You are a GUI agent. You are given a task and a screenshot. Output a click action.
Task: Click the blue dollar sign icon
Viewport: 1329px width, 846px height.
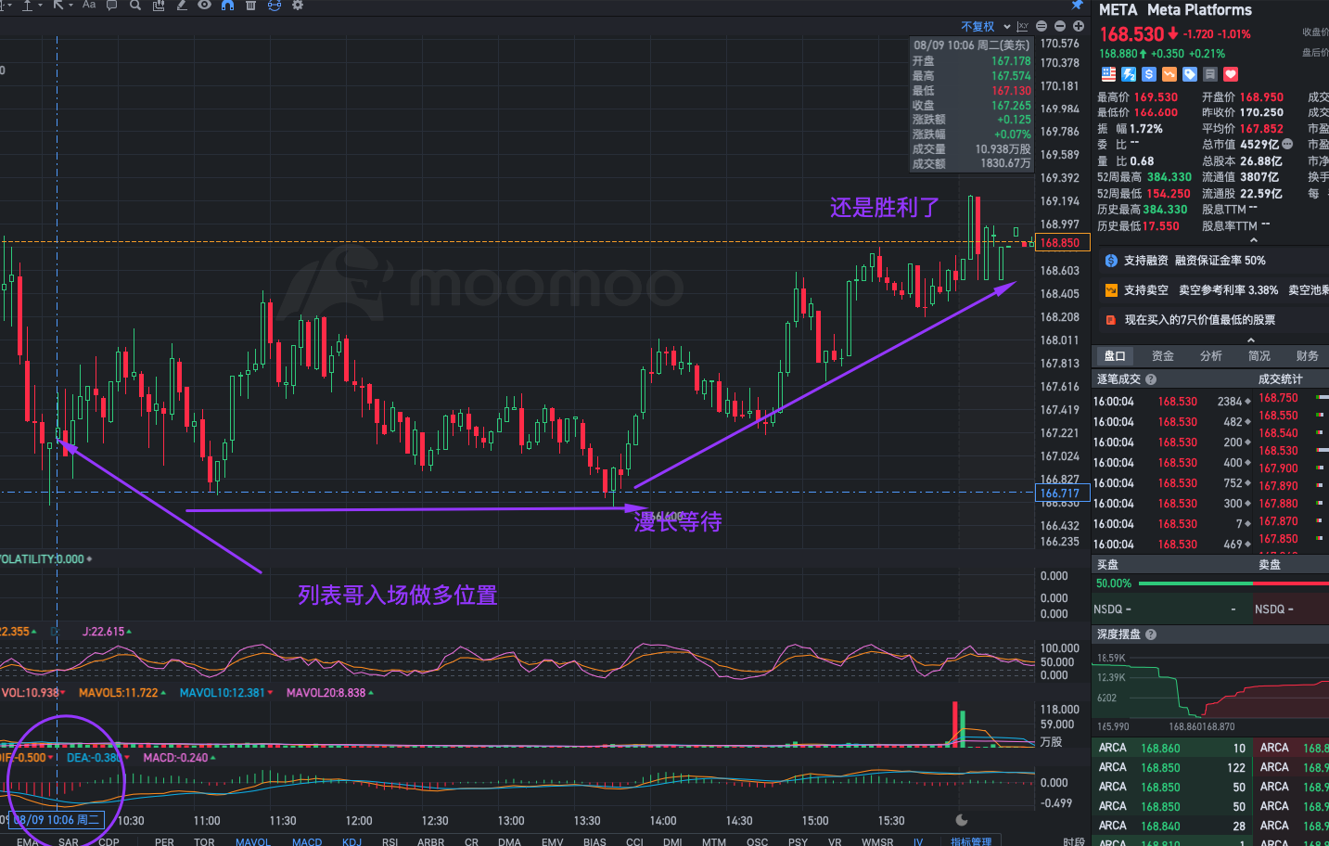1149,74
